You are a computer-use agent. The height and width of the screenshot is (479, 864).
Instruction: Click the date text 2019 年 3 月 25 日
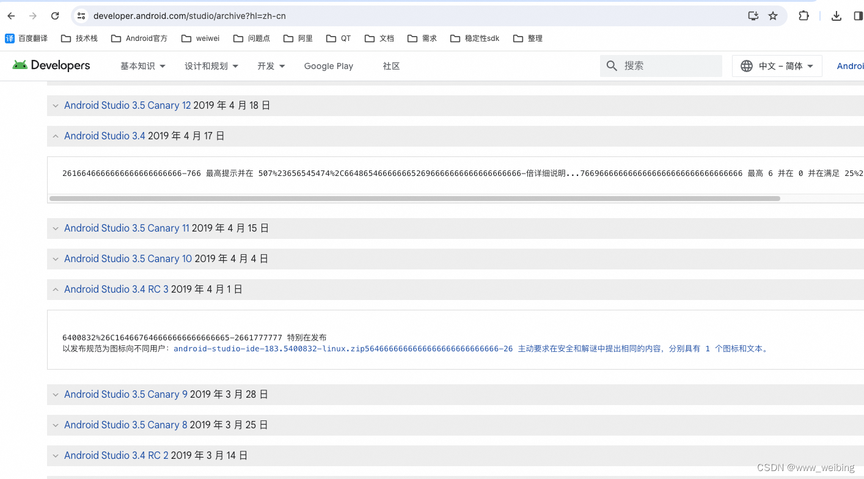click(229, 425)
